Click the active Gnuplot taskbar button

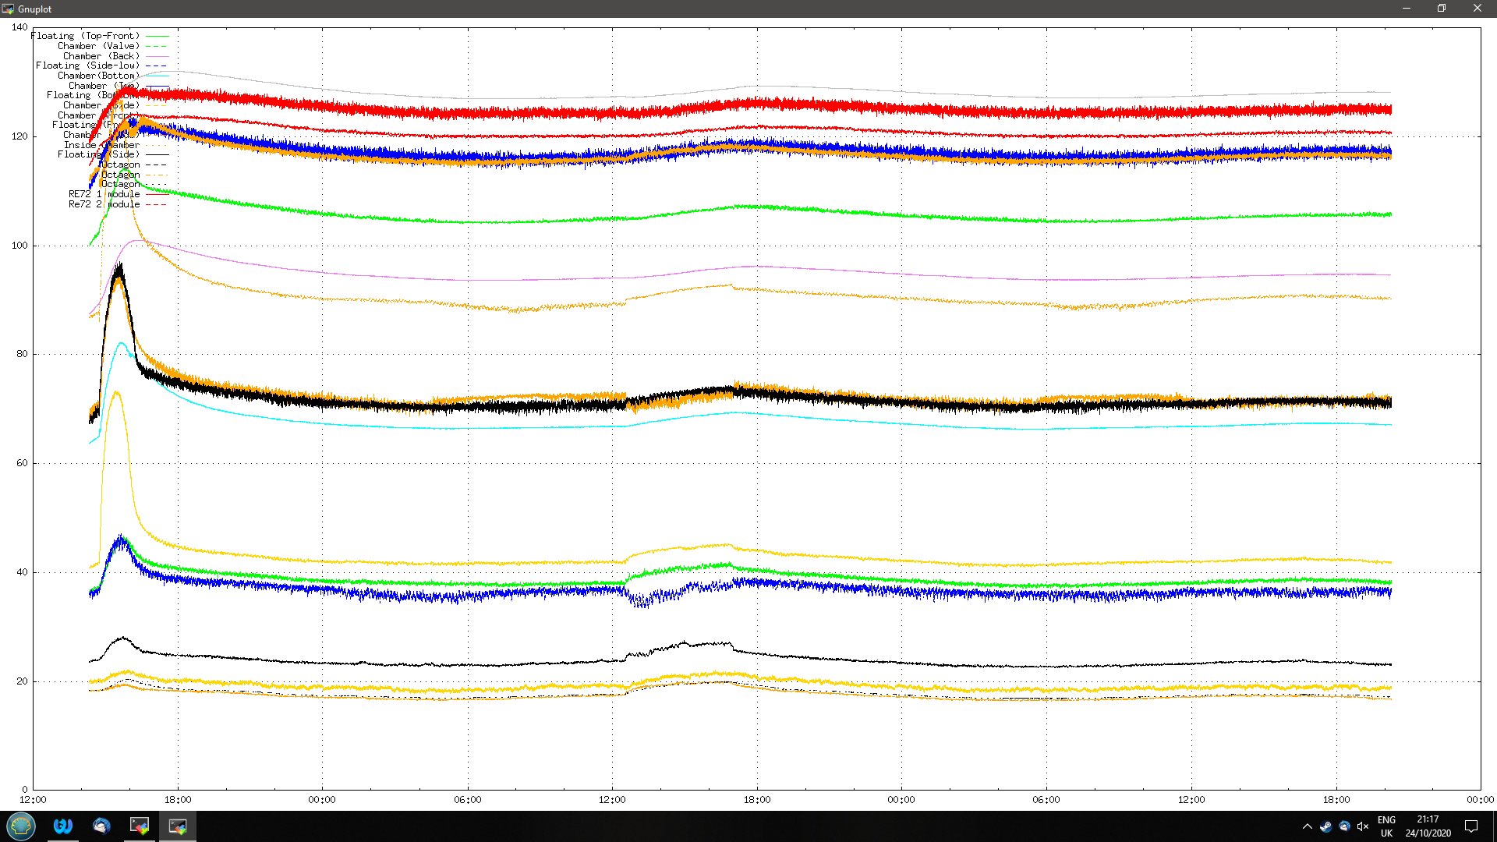178,826
